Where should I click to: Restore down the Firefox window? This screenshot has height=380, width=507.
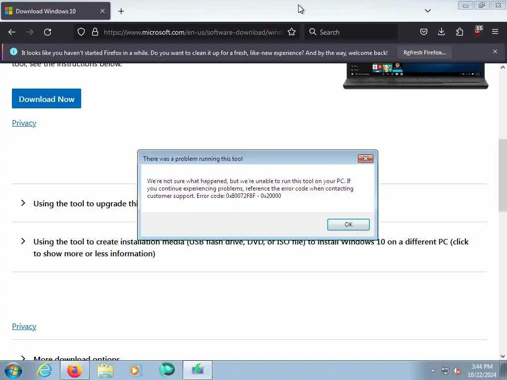click(482, 5)
